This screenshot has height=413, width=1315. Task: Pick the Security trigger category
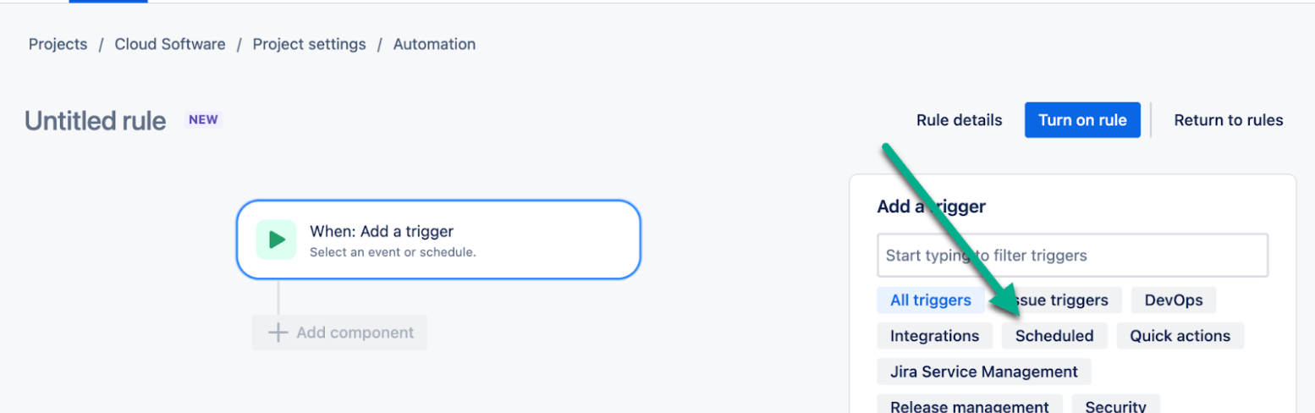[x=1115, y=405]
